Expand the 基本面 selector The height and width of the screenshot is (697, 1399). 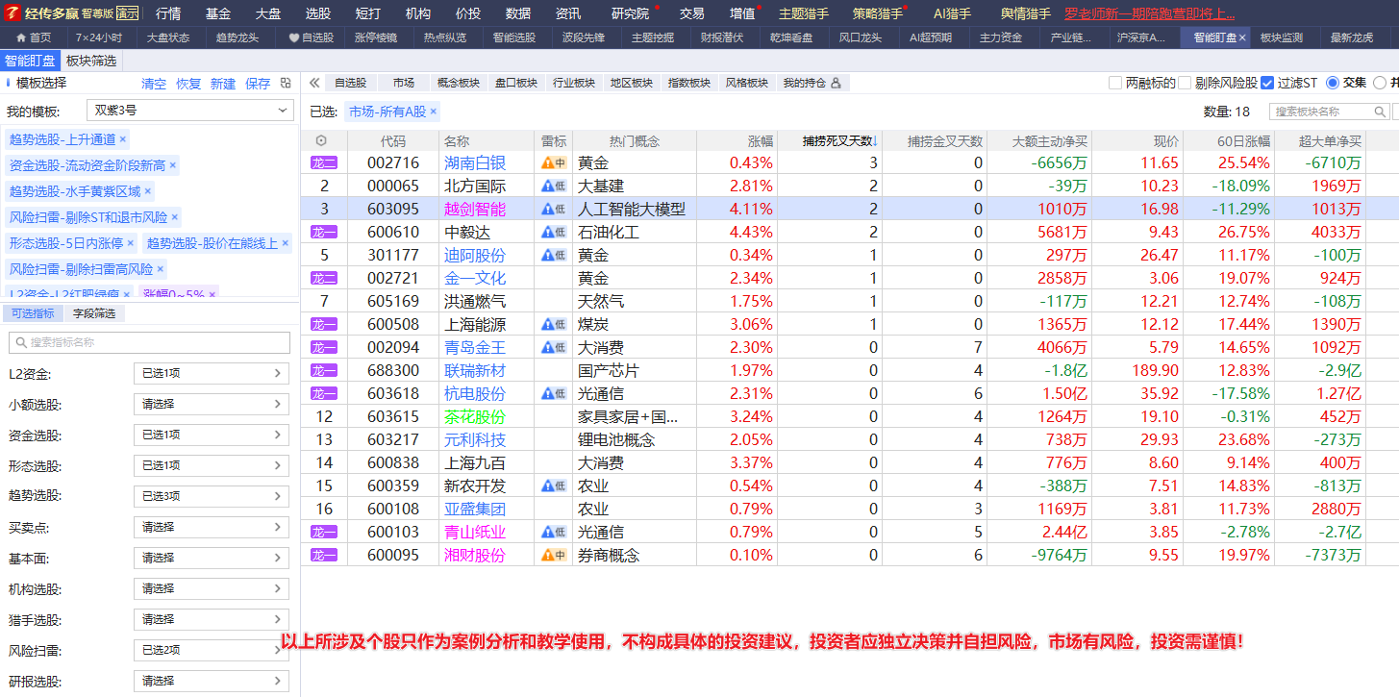pyautogui.click(x=212, y=558)
